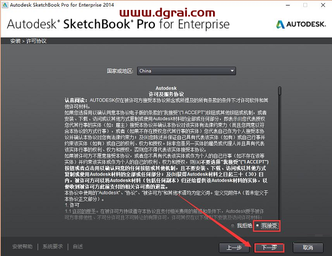
Task: Click the Autodesk logo at top right
Action: pos(301,24)
